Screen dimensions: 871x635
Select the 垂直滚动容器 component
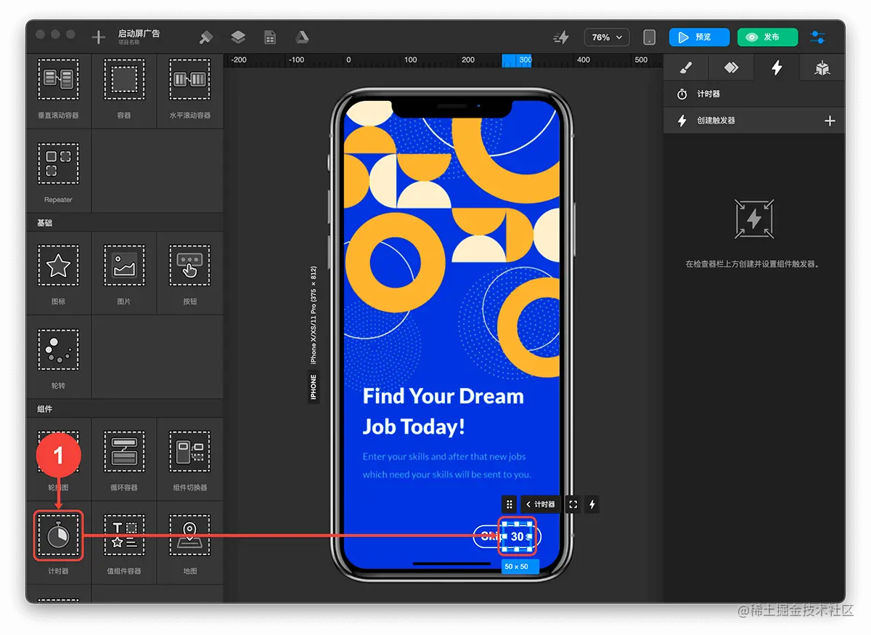click(59, 88)
